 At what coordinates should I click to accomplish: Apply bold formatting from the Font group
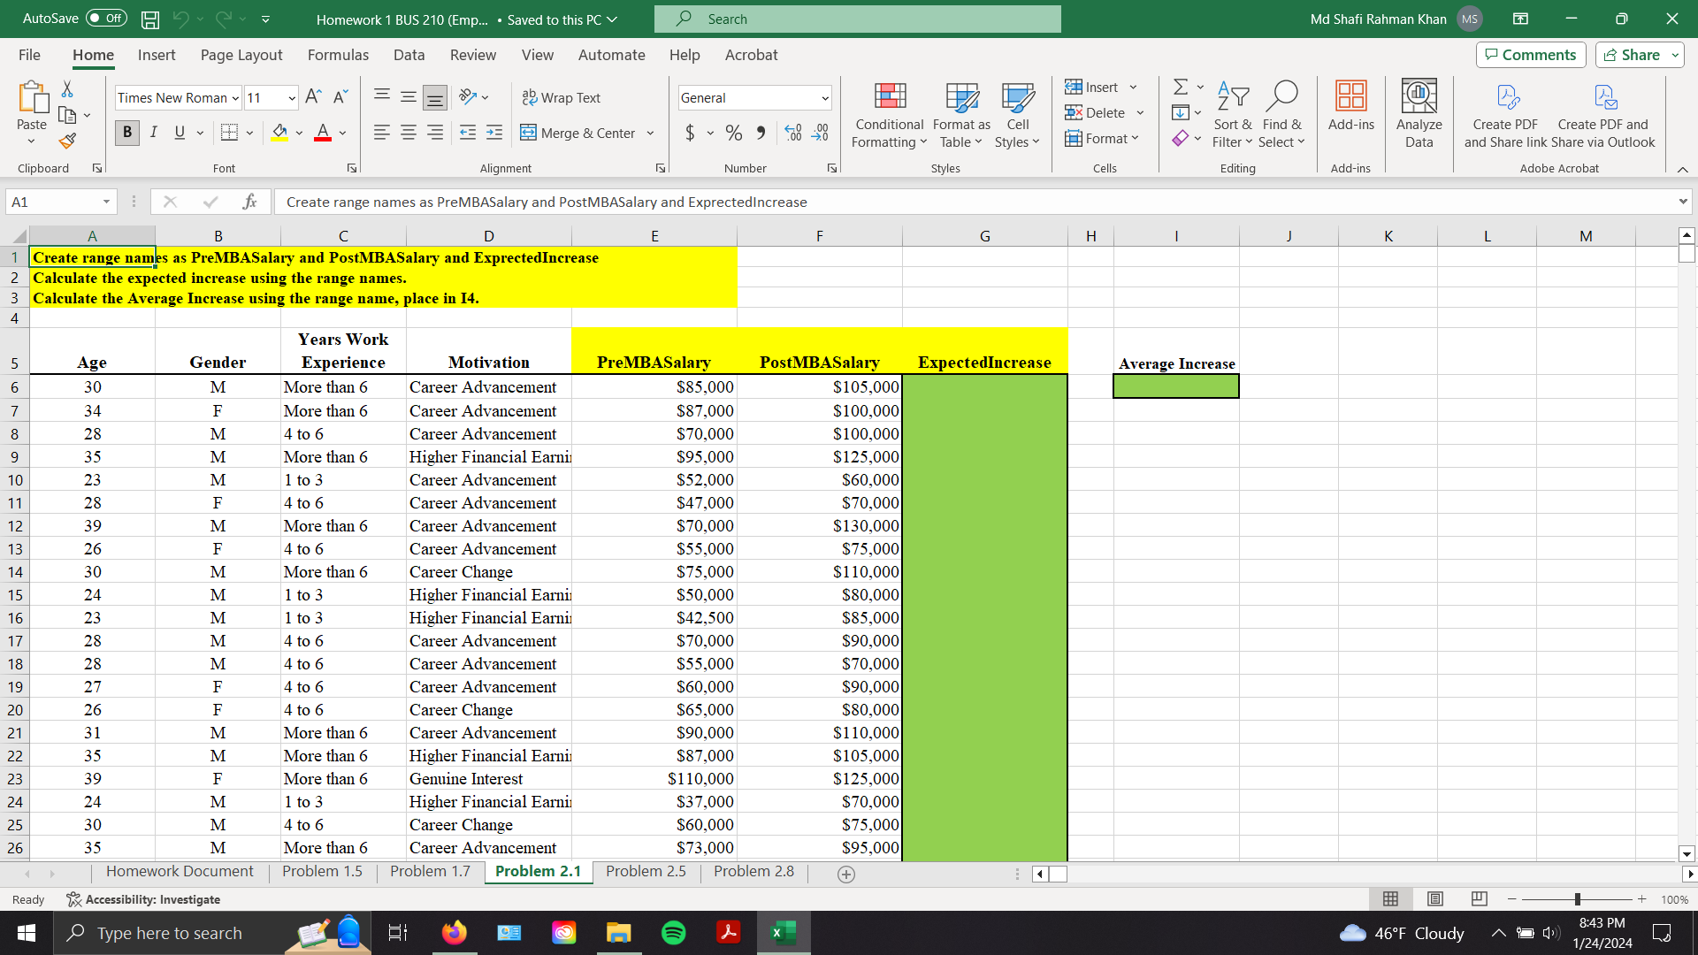[126, 133]
